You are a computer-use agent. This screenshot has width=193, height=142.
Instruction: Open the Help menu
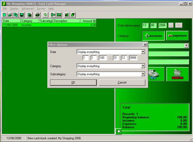51,9
